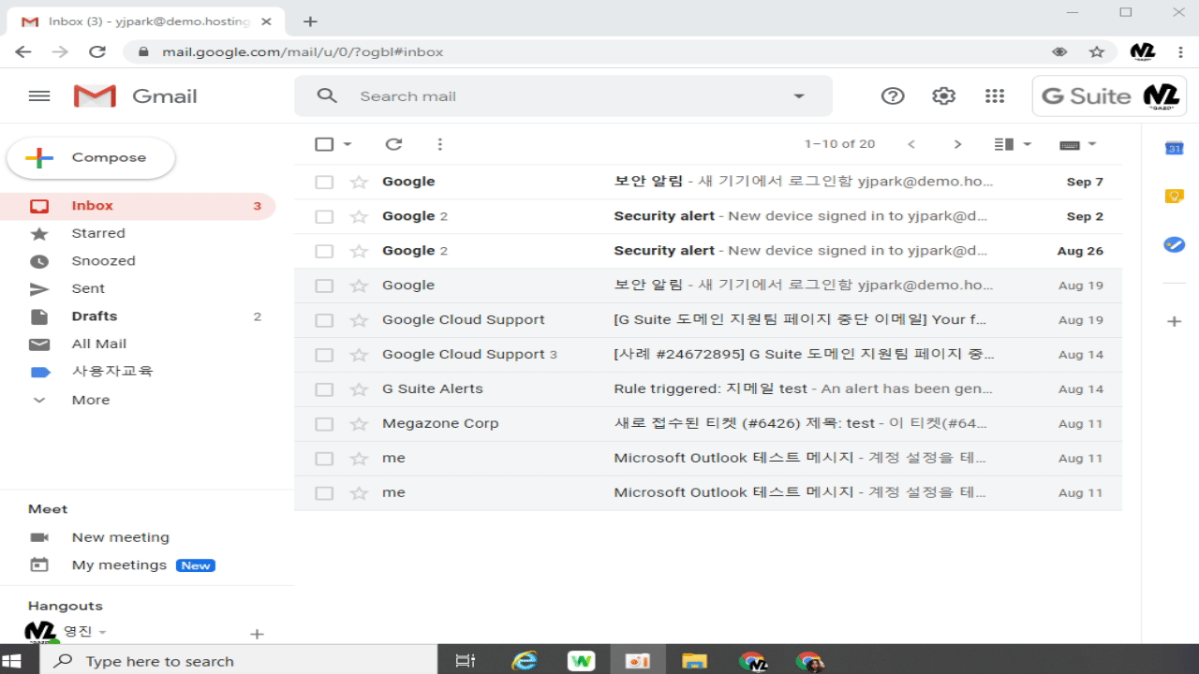This screenshot has height=674, width=1199.
Task: Get add-ons plus icon
Action: click(1174, 321)
